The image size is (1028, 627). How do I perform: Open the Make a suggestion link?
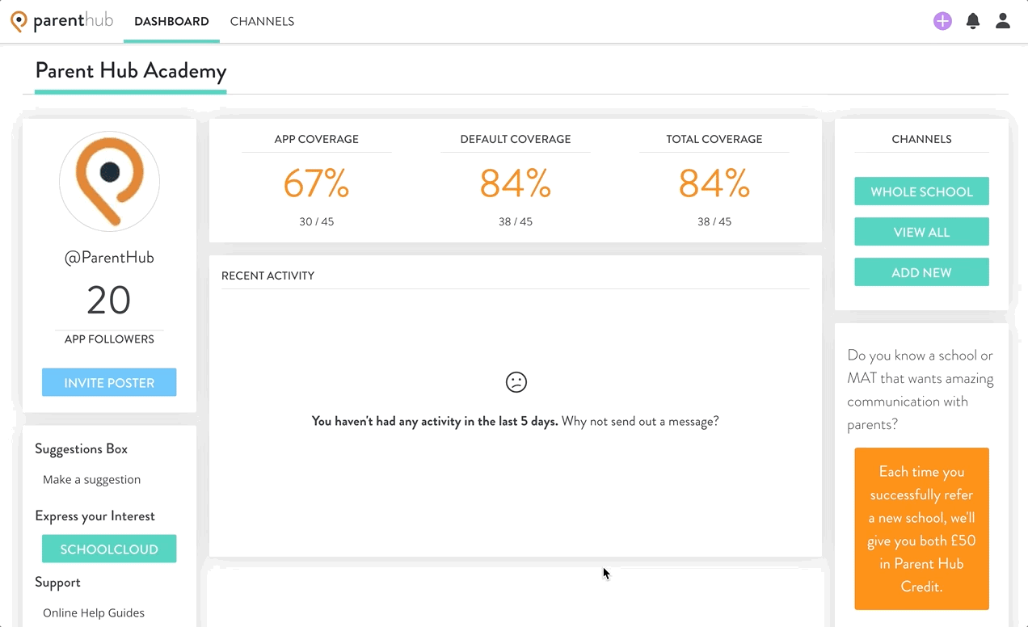[92, 479]
